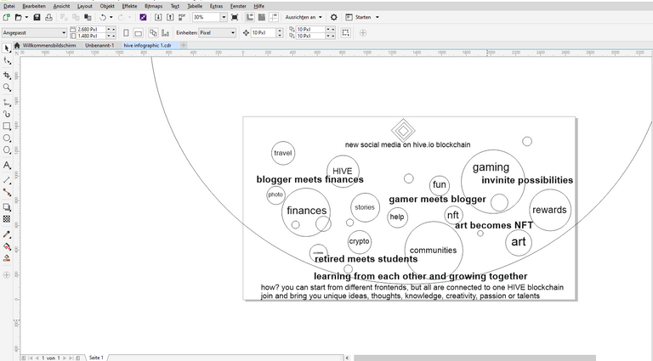Select the Text tool

click(7, 165)
